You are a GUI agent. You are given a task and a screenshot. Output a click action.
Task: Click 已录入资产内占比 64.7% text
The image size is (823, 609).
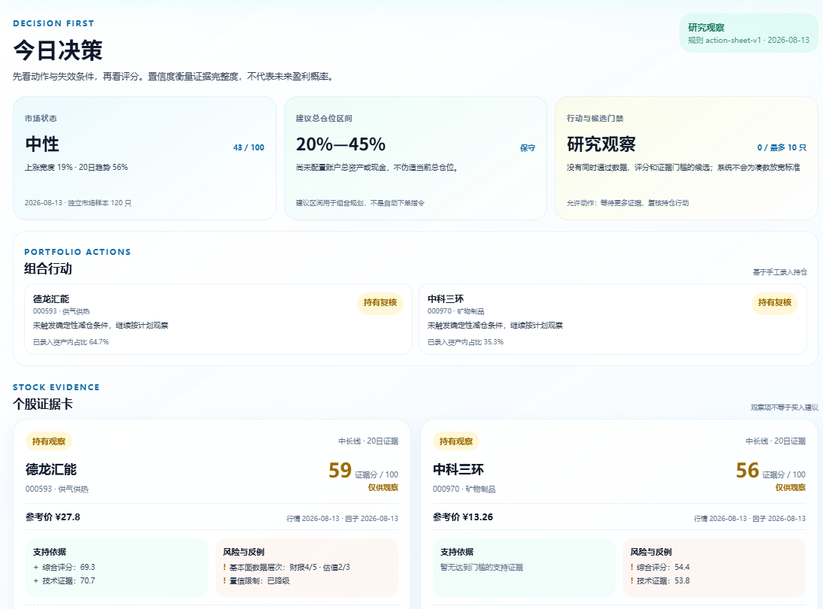(x=71, y=342)
